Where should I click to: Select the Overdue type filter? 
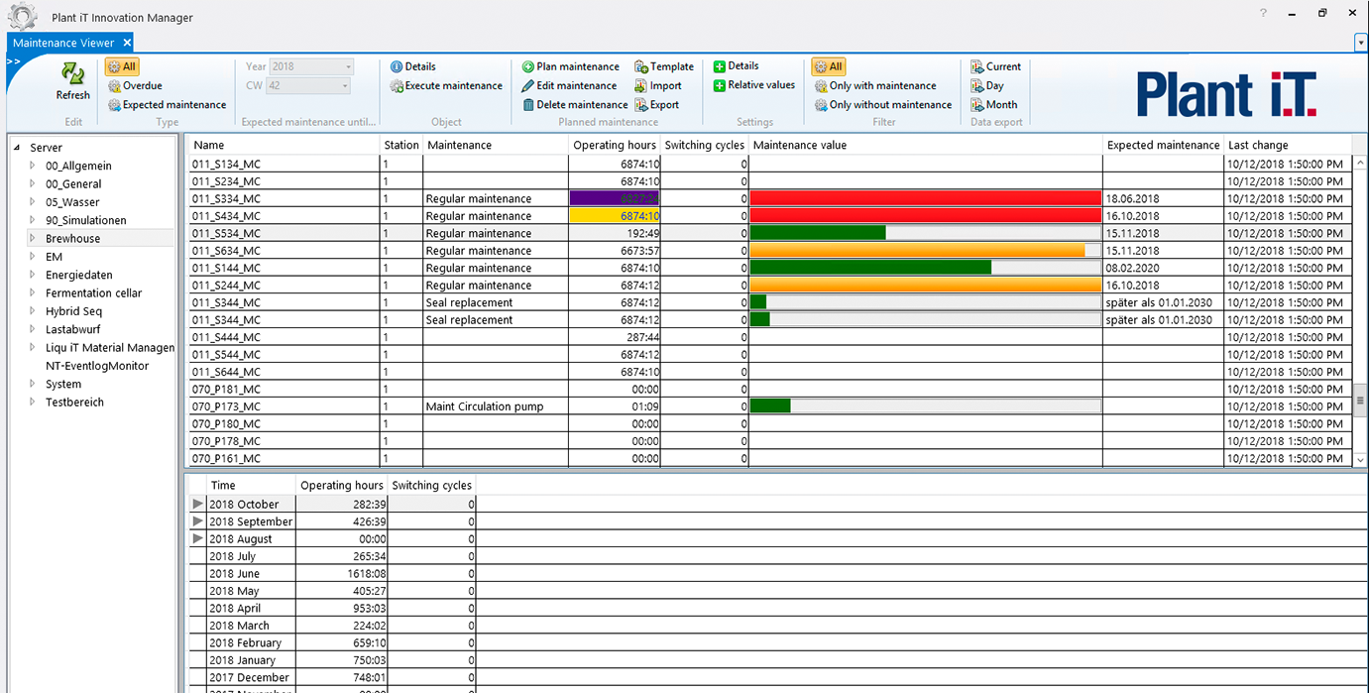coord(135,86)
